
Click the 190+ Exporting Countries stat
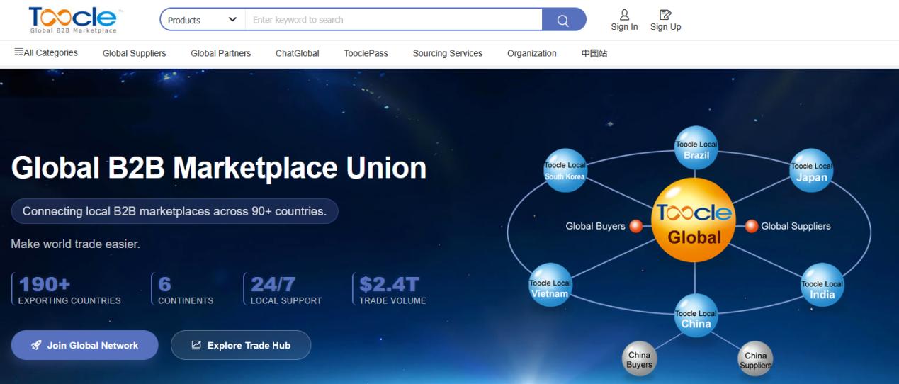[68, 290]
